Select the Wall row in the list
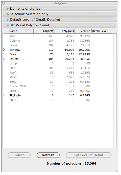 pyautogui.click(x=58, y=36)
